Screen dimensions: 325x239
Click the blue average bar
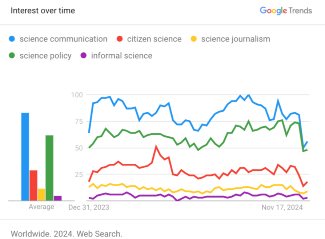pyautogui.click(x=25, y=156)
